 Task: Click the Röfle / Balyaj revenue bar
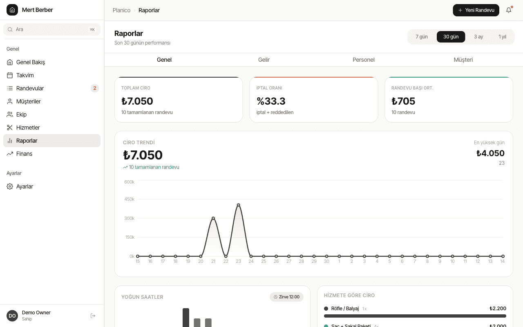coord(415,316)
